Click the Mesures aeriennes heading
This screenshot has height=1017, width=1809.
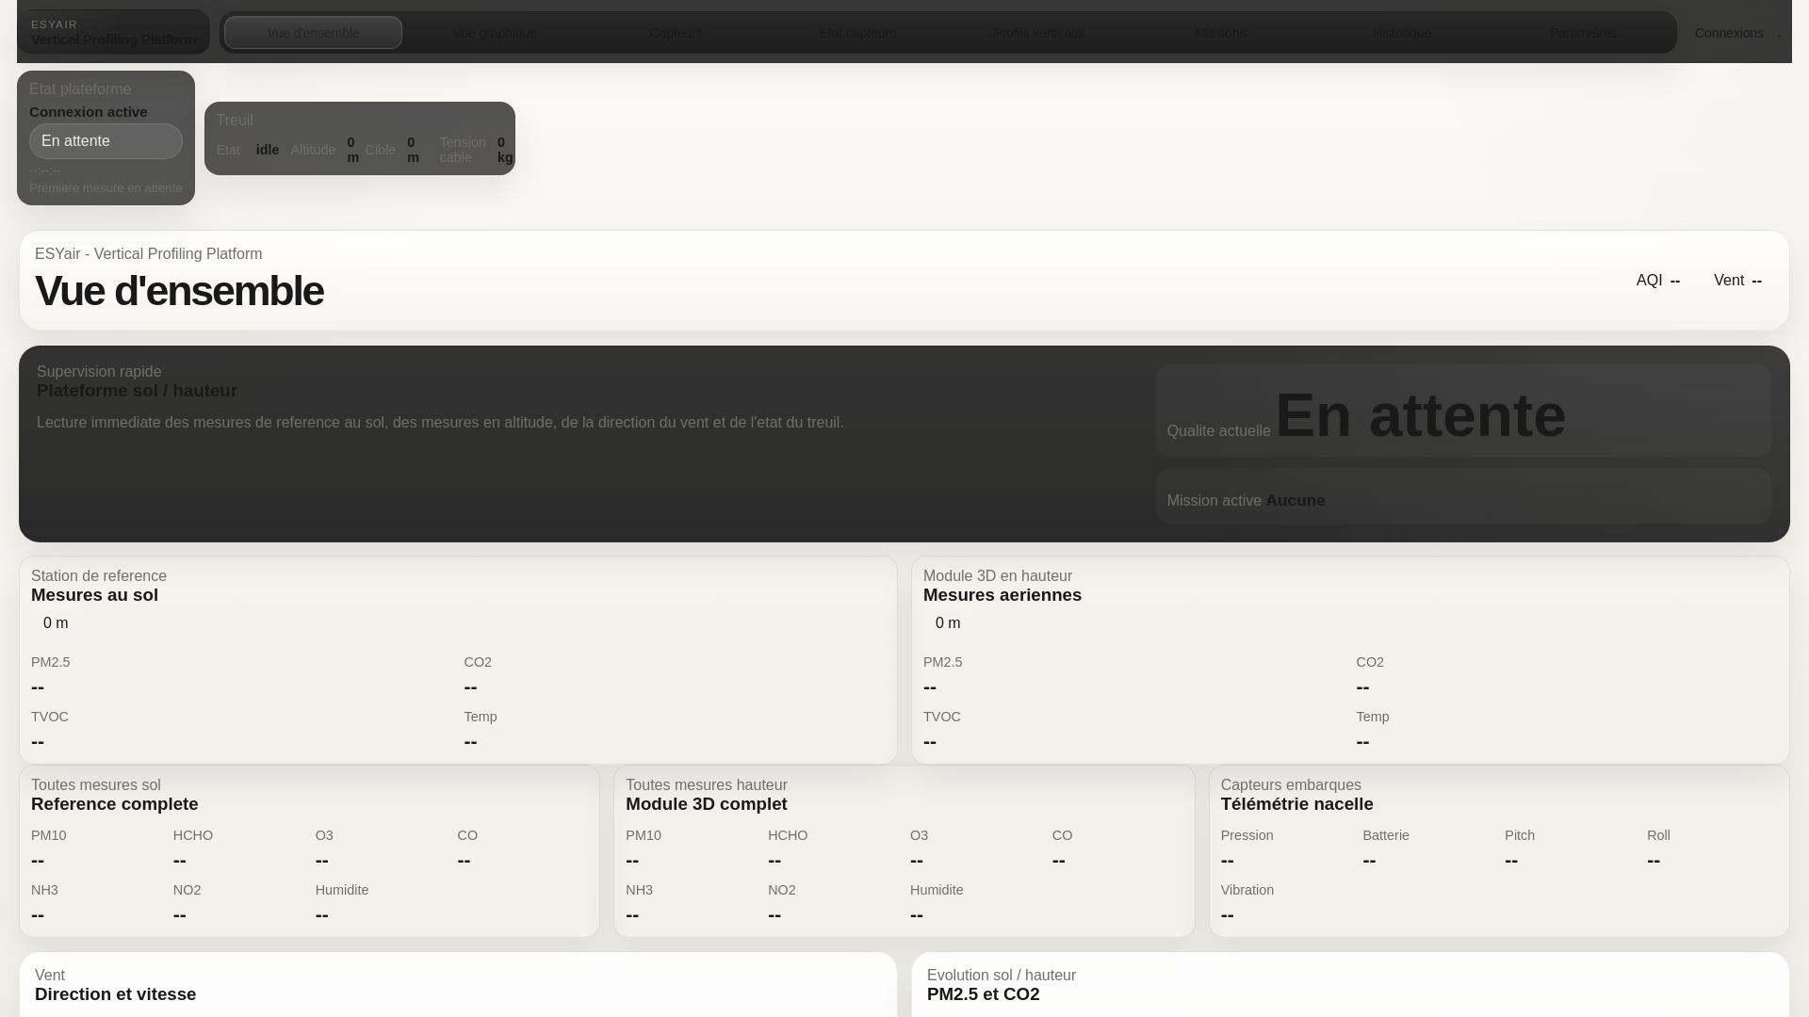pyautogui.click(x=1002, y=595)
